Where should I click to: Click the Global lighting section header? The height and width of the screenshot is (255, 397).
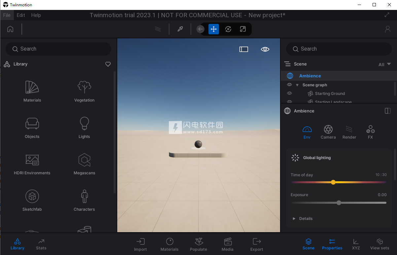click(x=317, y=158)
